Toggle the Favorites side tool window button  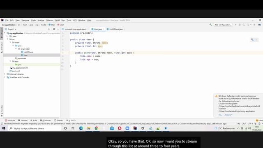(x=2, y=111)
